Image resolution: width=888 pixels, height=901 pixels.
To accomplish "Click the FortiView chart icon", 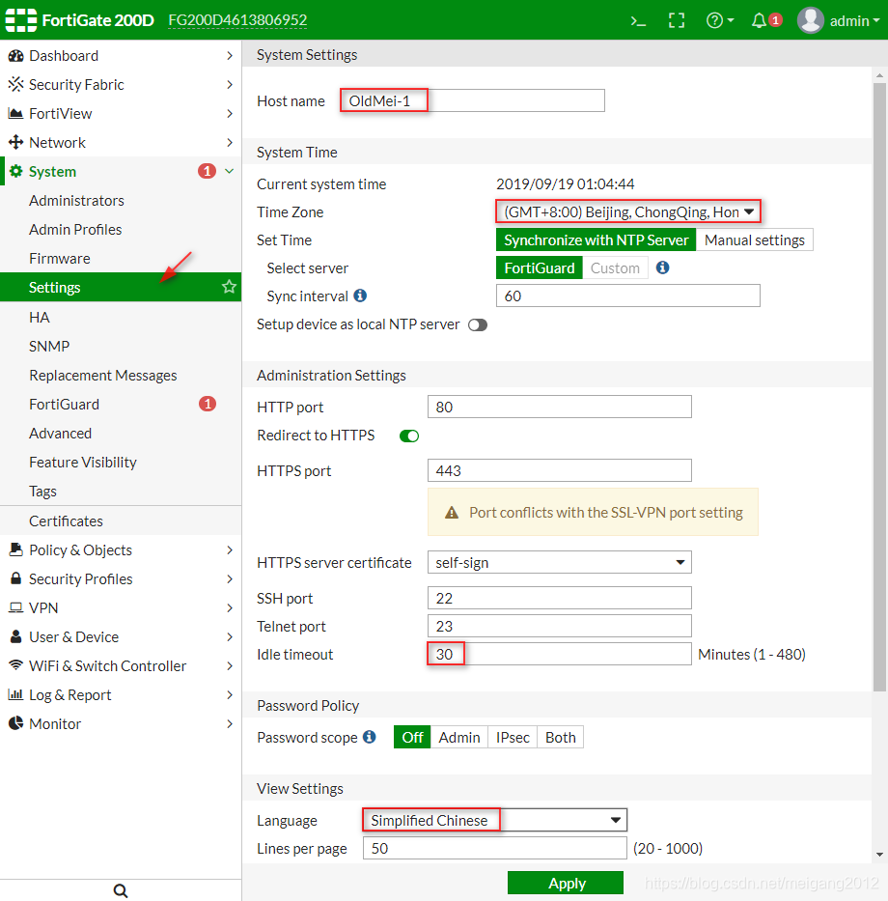I will (x=16, y=114).
